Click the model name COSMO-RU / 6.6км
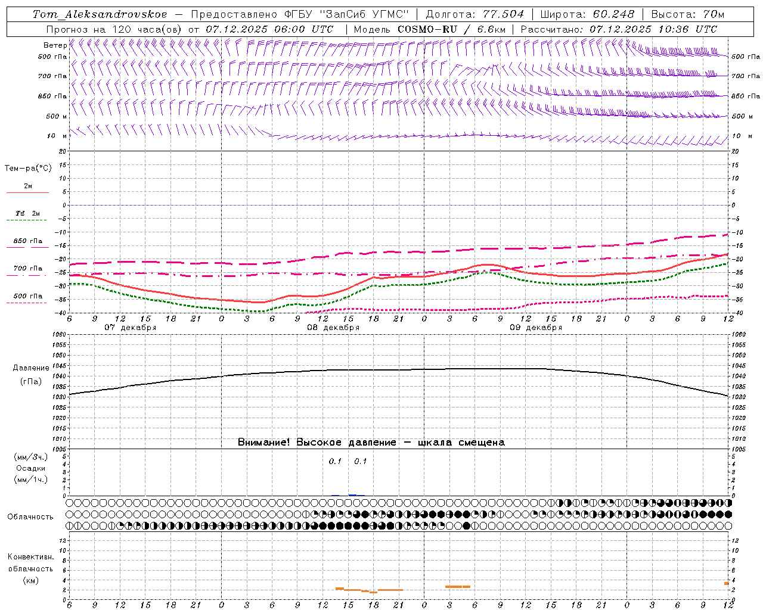 [x=452, y=29]
